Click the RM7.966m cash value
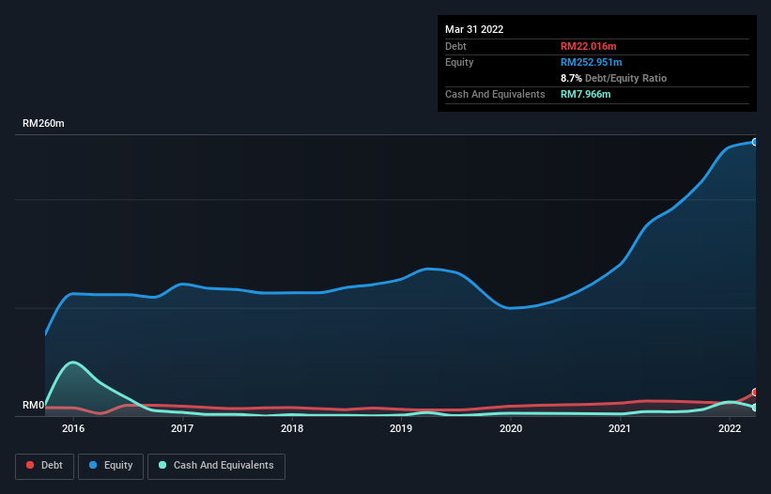The height and width of the screenshot is (494, 771). coord(586,94)
